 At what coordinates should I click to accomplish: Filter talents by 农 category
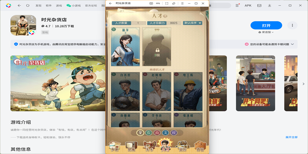click(148, 133)
